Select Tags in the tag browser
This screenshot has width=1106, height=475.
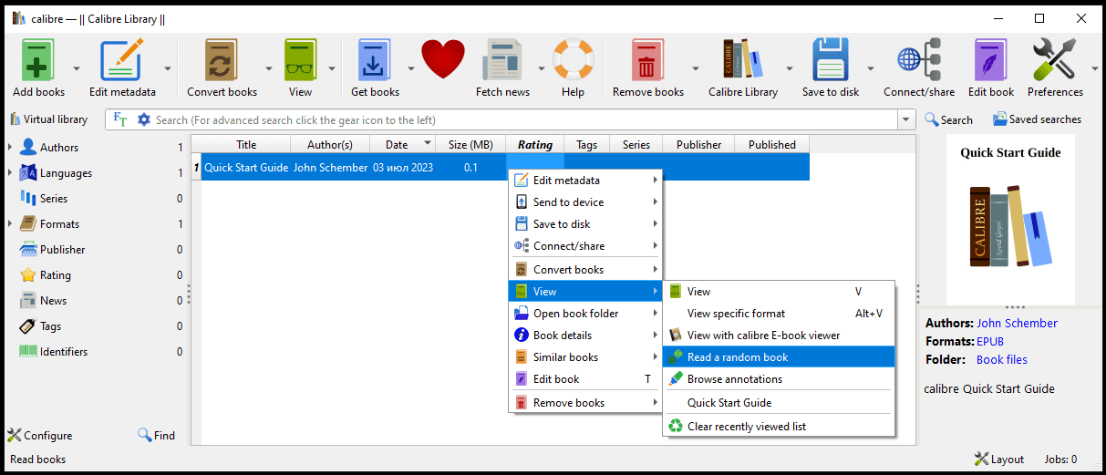(x=51, y=325)
